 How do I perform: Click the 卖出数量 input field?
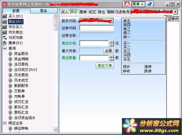(94, 58)
